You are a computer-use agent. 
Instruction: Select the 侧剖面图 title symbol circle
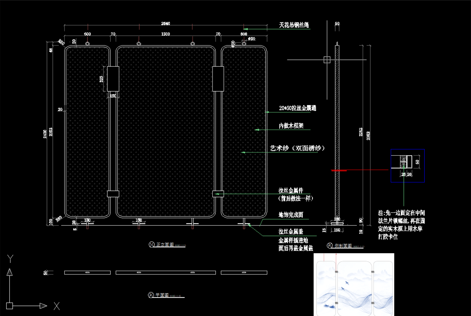coord(330,246)
